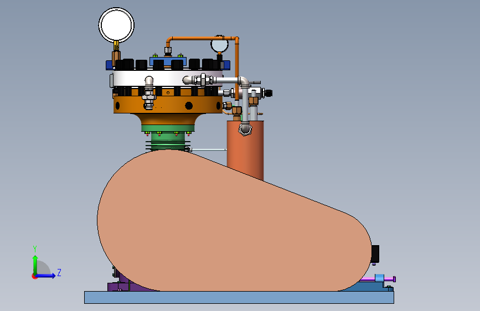Screen dimensions: 480x311
Task: Select the black block at the tank's right end
Action: (x=375, y=254)
